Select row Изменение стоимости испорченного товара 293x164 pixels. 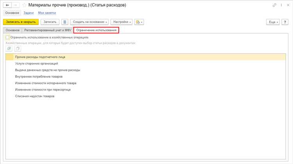click(146, 83)
